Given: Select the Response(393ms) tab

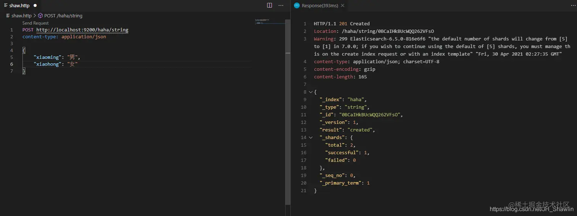Looking at the screenshot, I should (x=319, y=5).
